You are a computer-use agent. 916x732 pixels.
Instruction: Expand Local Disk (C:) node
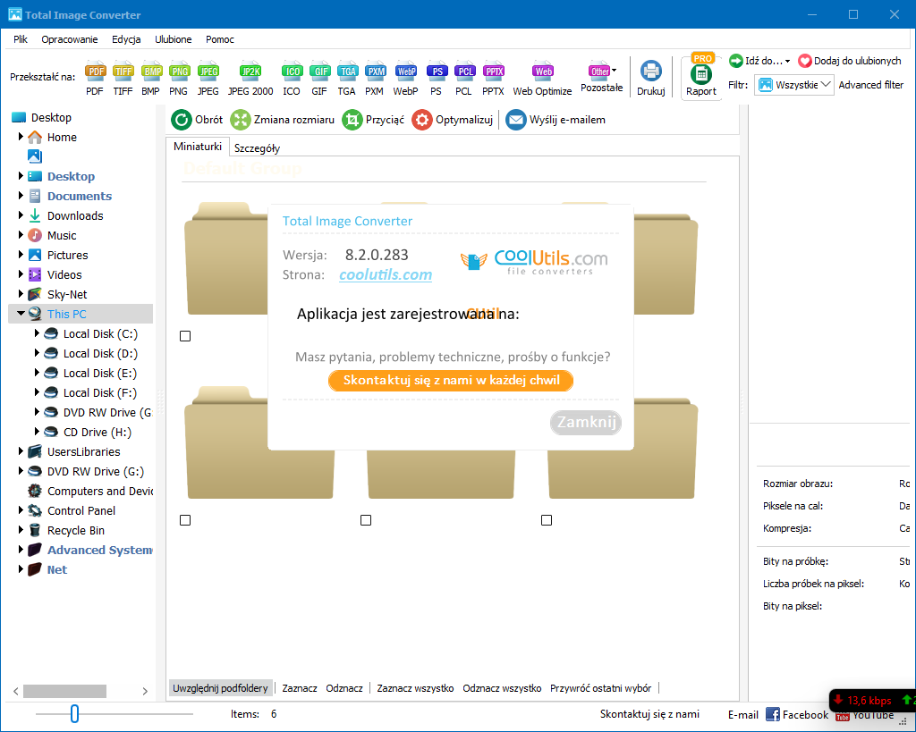coord(37,333)
